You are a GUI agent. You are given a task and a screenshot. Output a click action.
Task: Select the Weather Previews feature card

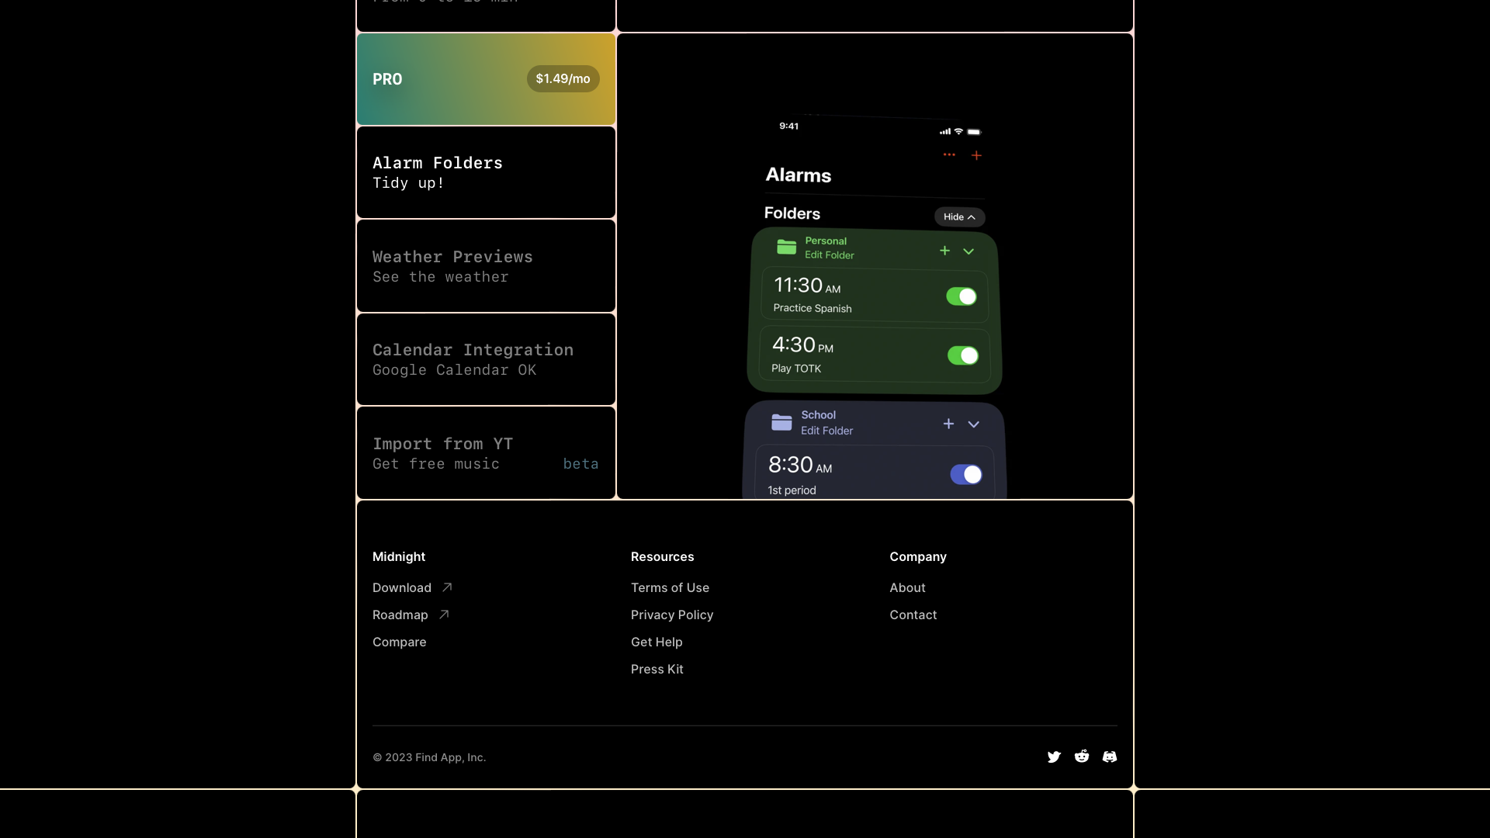486,266
